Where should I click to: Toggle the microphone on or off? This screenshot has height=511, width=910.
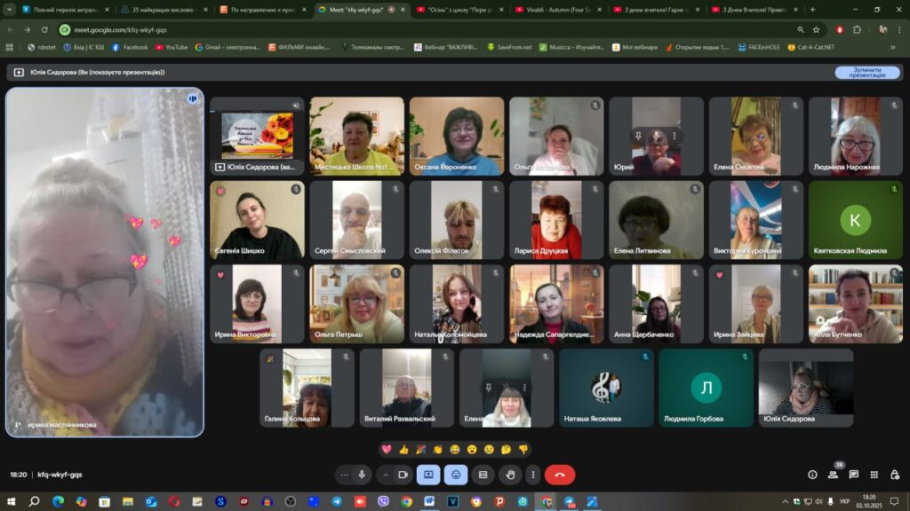(x=362, y=475)
